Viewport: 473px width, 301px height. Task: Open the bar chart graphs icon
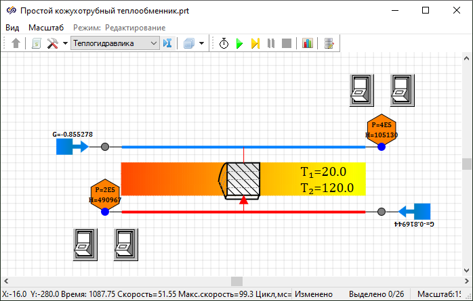click(308, 43)
